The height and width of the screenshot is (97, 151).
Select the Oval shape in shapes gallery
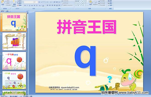(x=86, y=1)
